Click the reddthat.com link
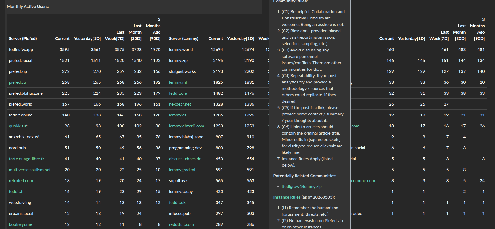Screen dimensions: 495x229 (x=181, y=224)
